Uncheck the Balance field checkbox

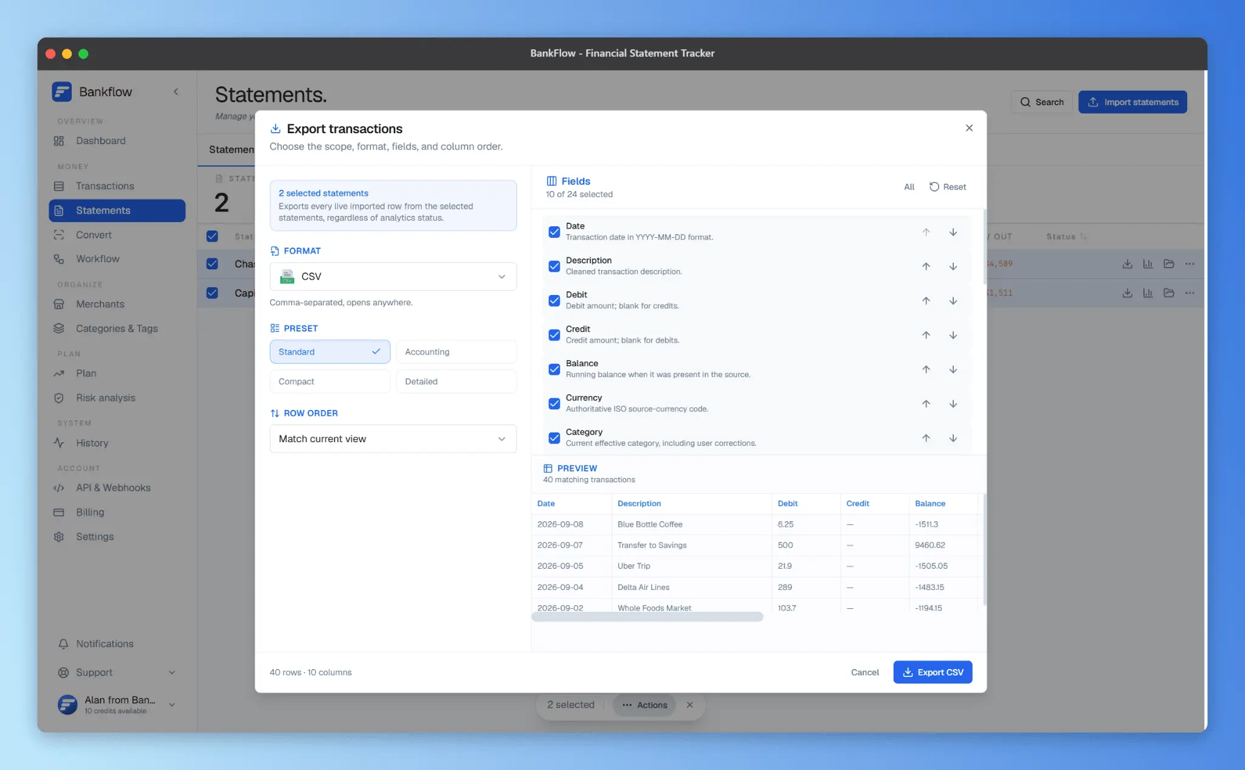554,369
